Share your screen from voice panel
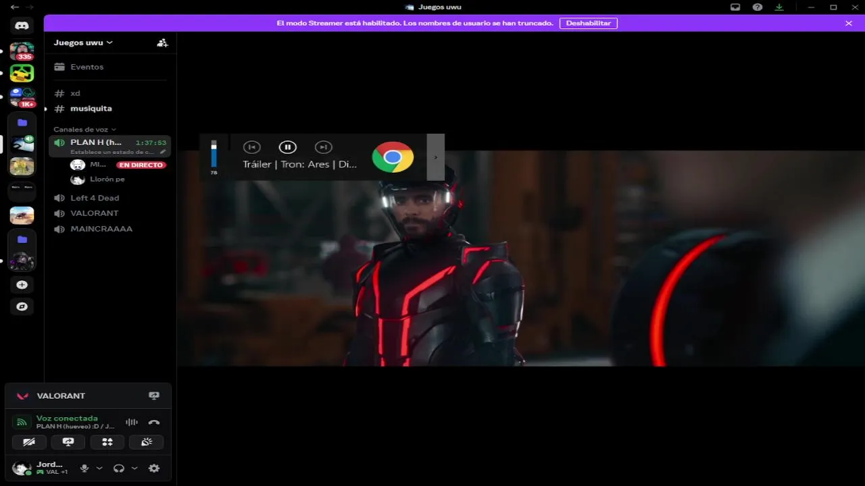The height and width of the screenshot is (486, 865). (x=68, y=442)
